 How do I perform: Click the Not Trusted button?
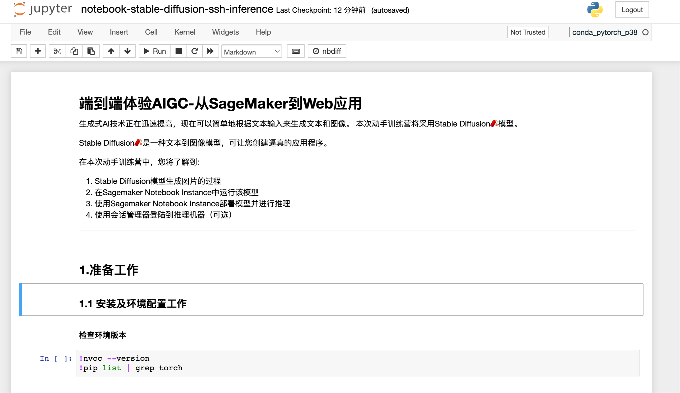tap(528, 32)
